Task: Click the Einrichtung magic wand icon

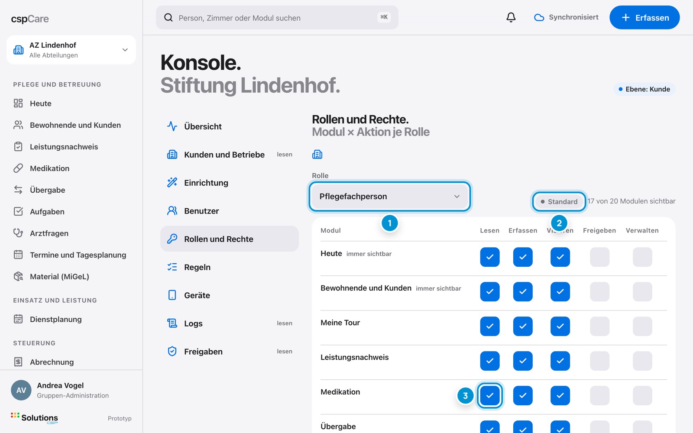Action: 172,182
